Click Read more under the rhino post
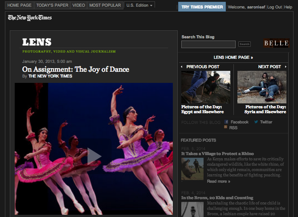The image size is (298, 217). click(x=219, y=181)
